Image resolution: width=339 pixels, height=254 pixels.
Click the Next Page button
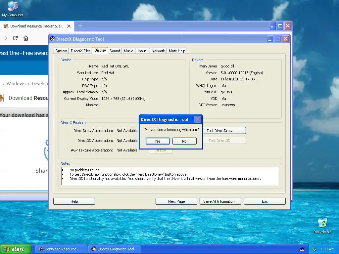(176, 201)
